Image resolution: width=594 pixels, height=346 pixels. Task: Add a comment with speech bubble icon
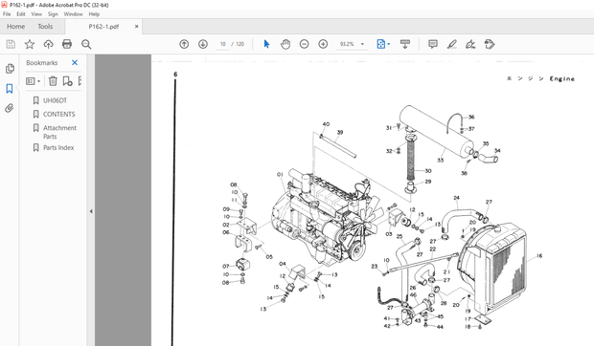pos(433,44)
